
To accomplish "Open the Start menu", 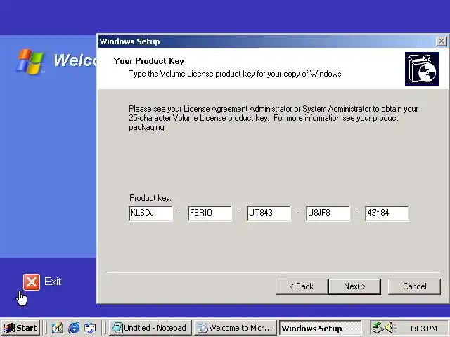I will pyautogui.click(x=20, y=328).
